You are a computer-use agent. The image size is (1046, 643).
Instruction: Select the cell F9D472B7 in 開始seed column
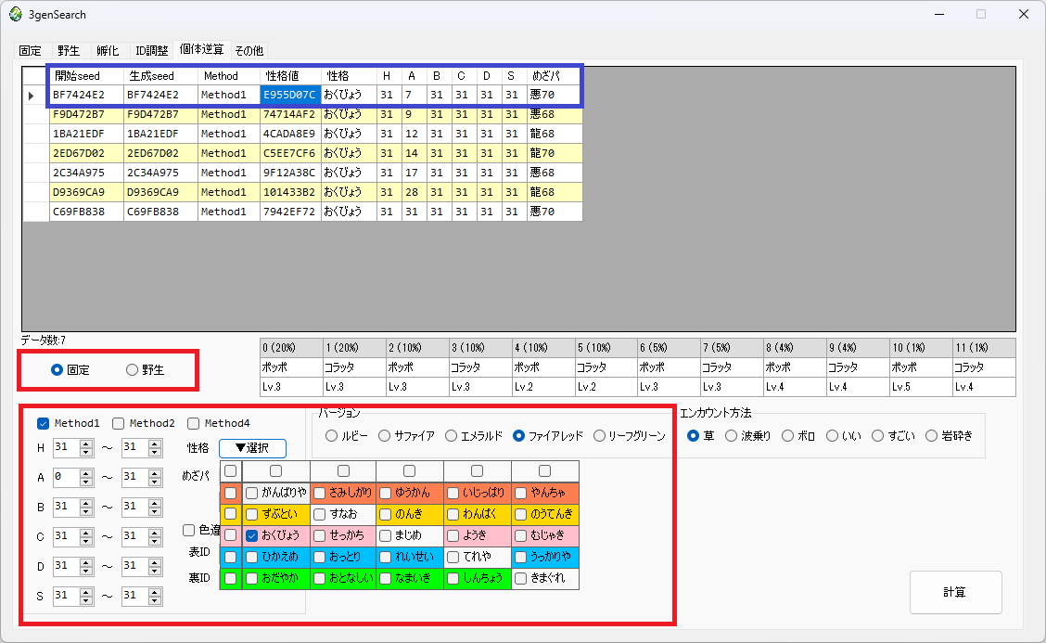[87, 114]
